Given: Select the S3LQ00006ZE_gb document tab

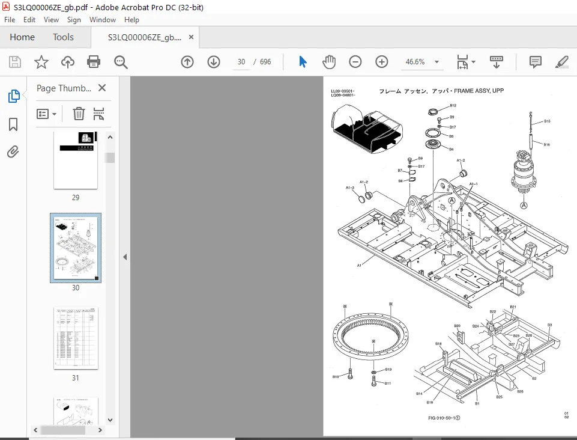Looking at the screenshot, I should pos(145,37).
